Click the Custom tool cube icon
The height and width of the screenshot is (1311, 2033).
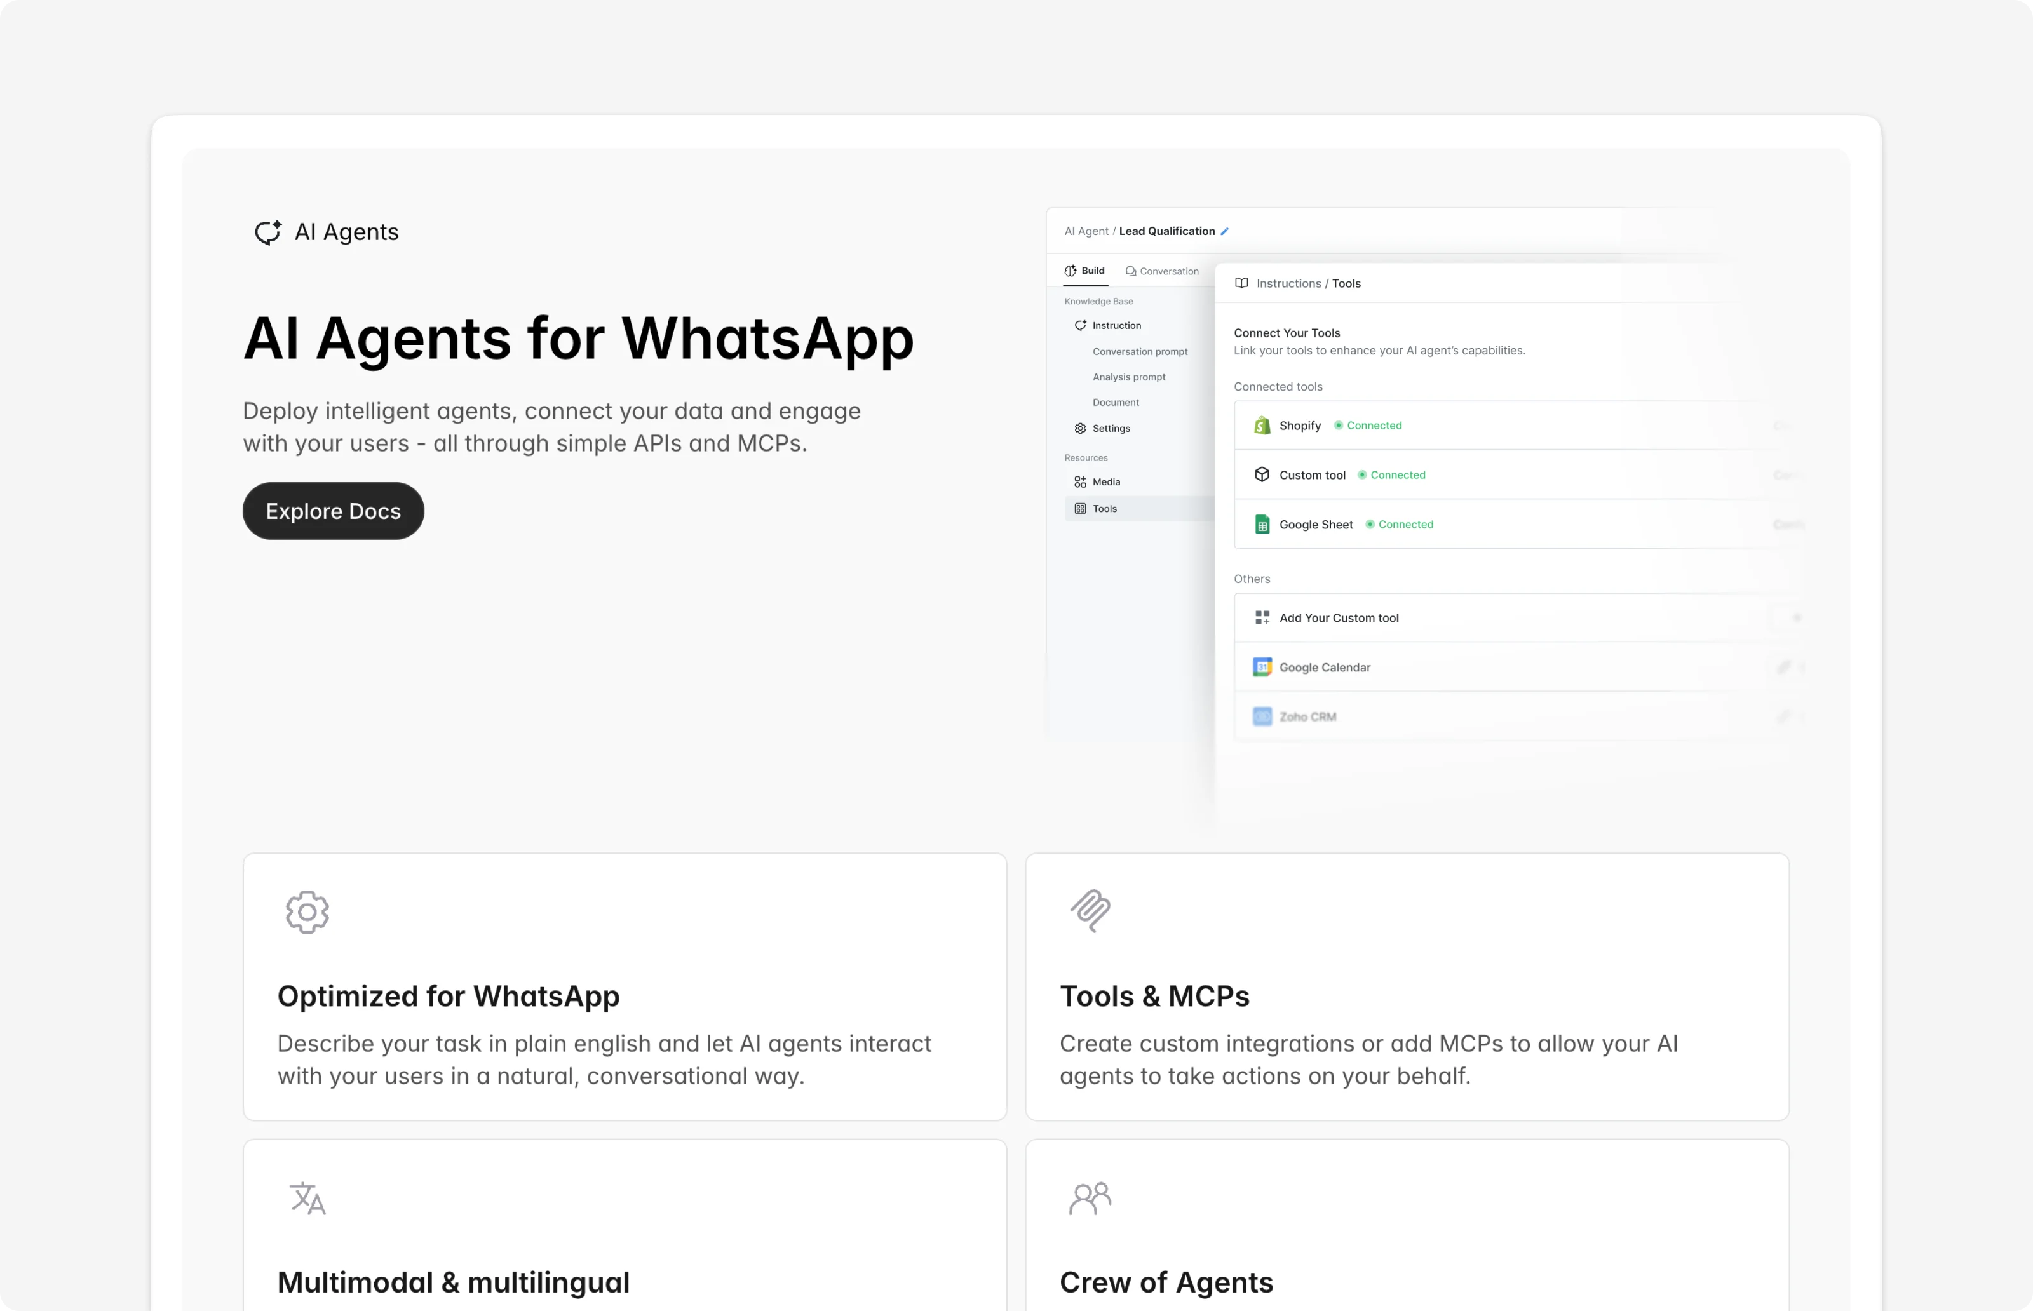click(x=1262, y=475)
